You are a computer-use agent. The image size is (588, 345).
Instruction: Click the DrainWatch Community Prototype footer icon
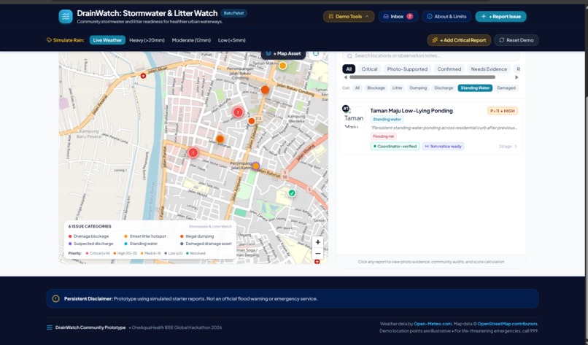pyautogui.click(x=49, y=327)
